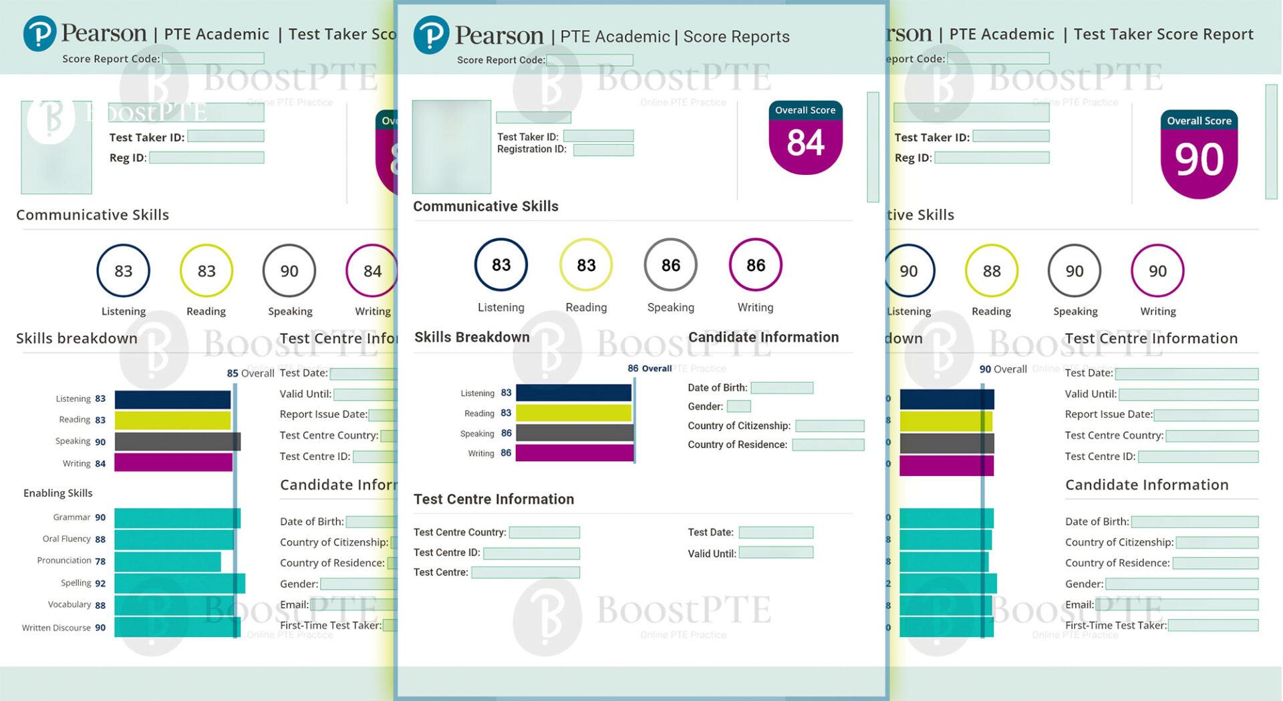Screen dimensions: 1283x701
Task: Click the center report's Listening 83 circle
Action: click(x=501, y=265)
